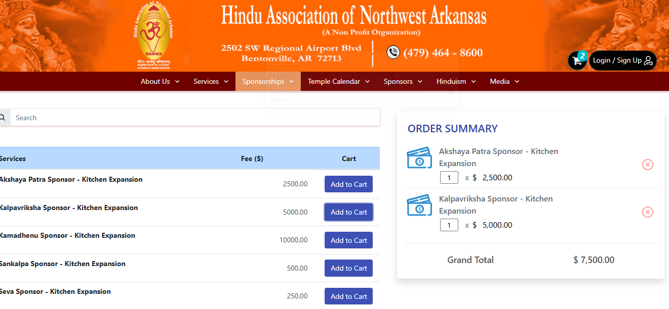Click the search magnifier icon
669x309 pixels.
(x=3, y=118)
